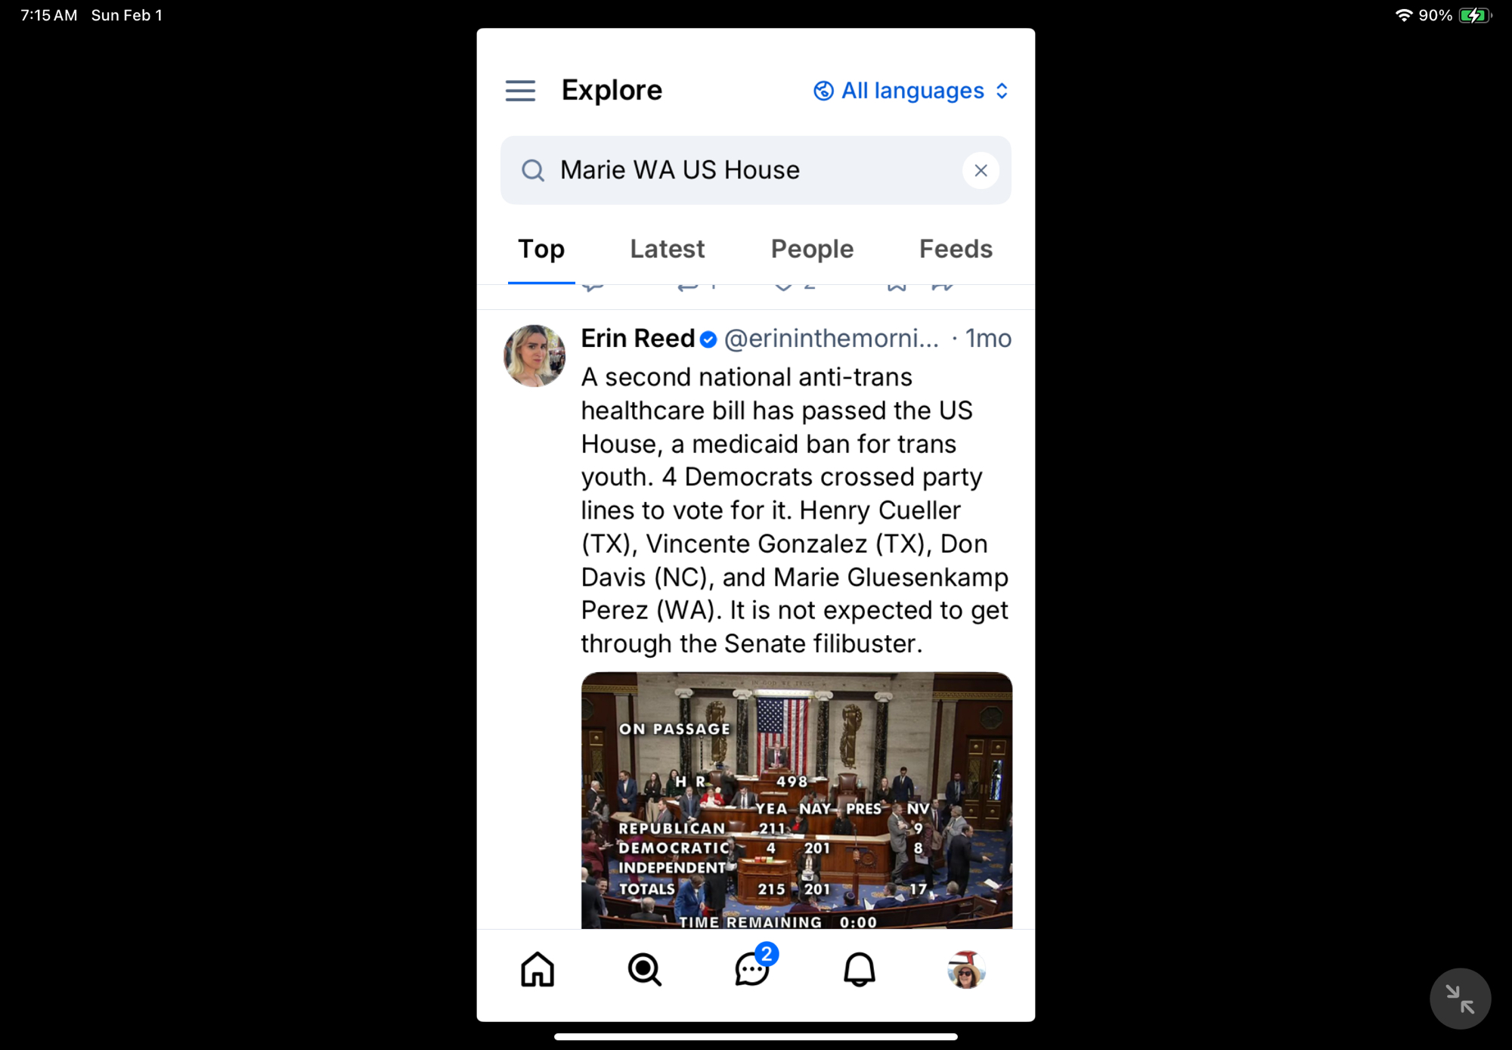Open the hamburger menu

(x=520, y=91)
